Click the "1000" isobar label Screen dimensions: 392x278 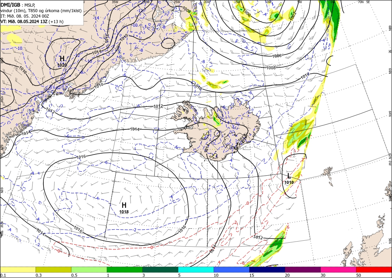pos(247,13)
